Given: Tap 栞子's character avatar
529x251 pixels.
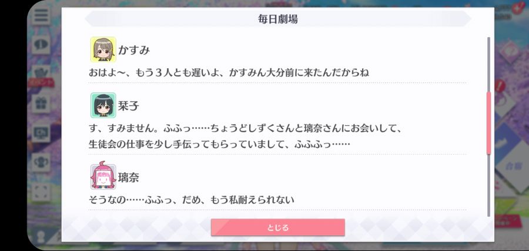Looking at the screenshot, I should coord(103,105).
